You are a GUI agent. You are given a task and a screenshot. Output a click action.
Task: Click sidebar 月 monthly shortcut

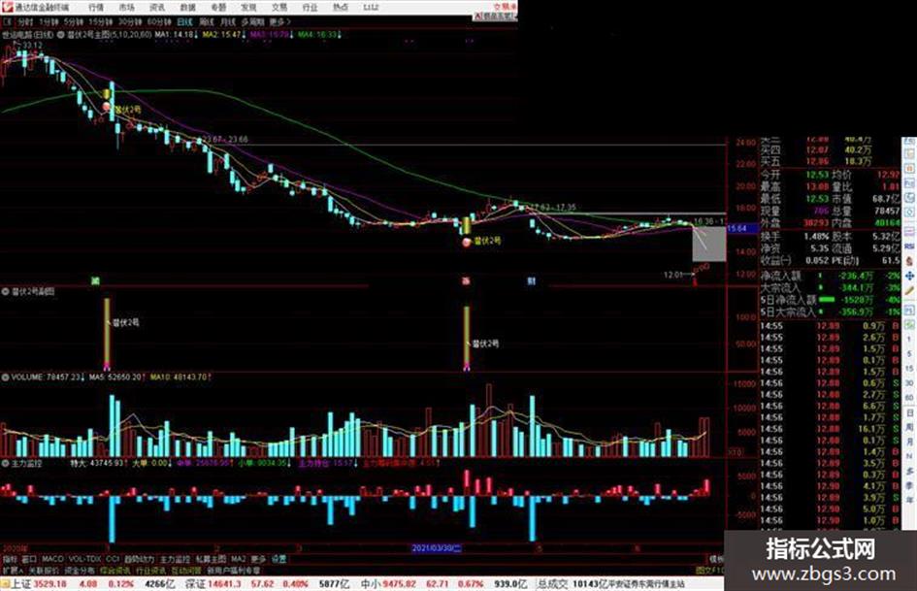[909, 443]
